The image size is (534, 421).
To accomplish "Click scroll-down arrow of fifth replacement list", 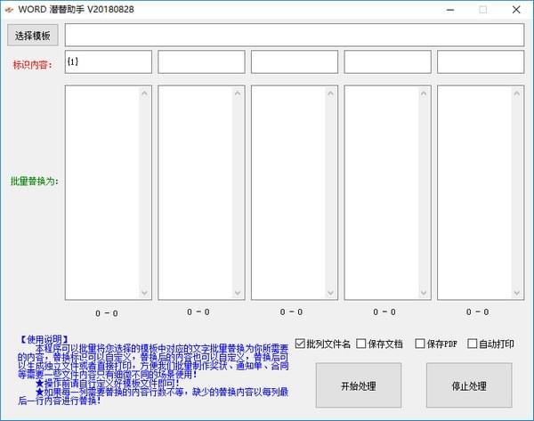I will pyautogui.click(x=516, y=293).
